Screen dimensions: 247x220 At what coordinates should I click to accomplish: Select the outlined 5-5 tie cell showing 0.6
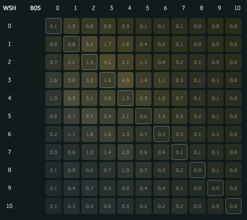143,116
